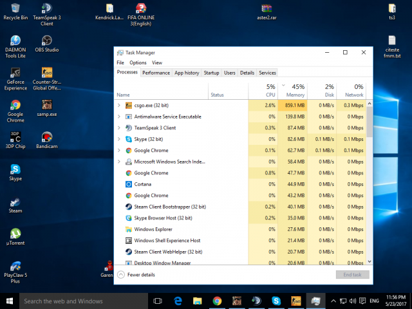
Task: Open the Options menu
Action: (x=138, y=62)
